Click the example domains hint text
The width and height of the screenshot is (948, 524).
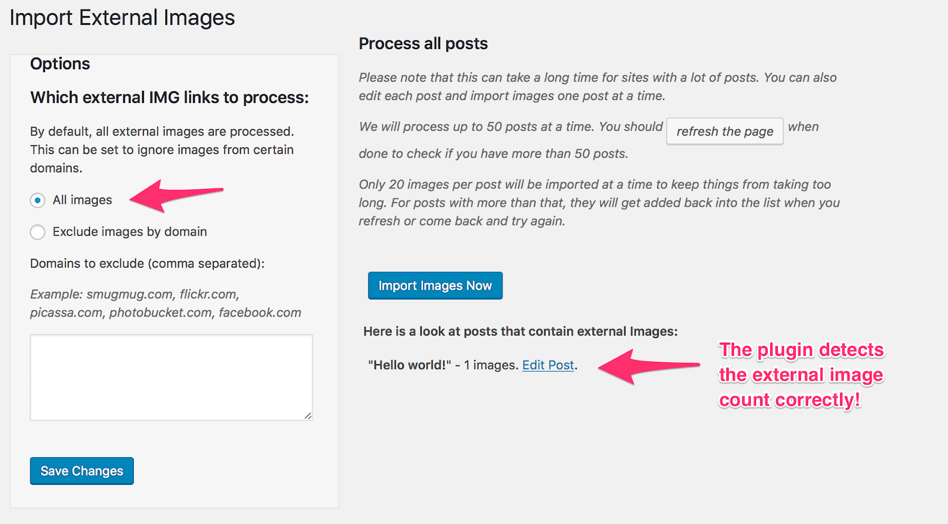pos(165,303)
